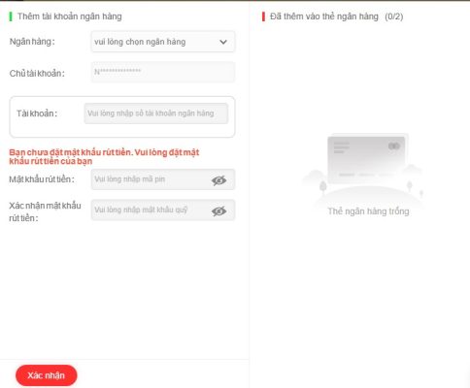Click the bank account number input
The height and width of the screenshot is (388, 470).
(156, 113)
